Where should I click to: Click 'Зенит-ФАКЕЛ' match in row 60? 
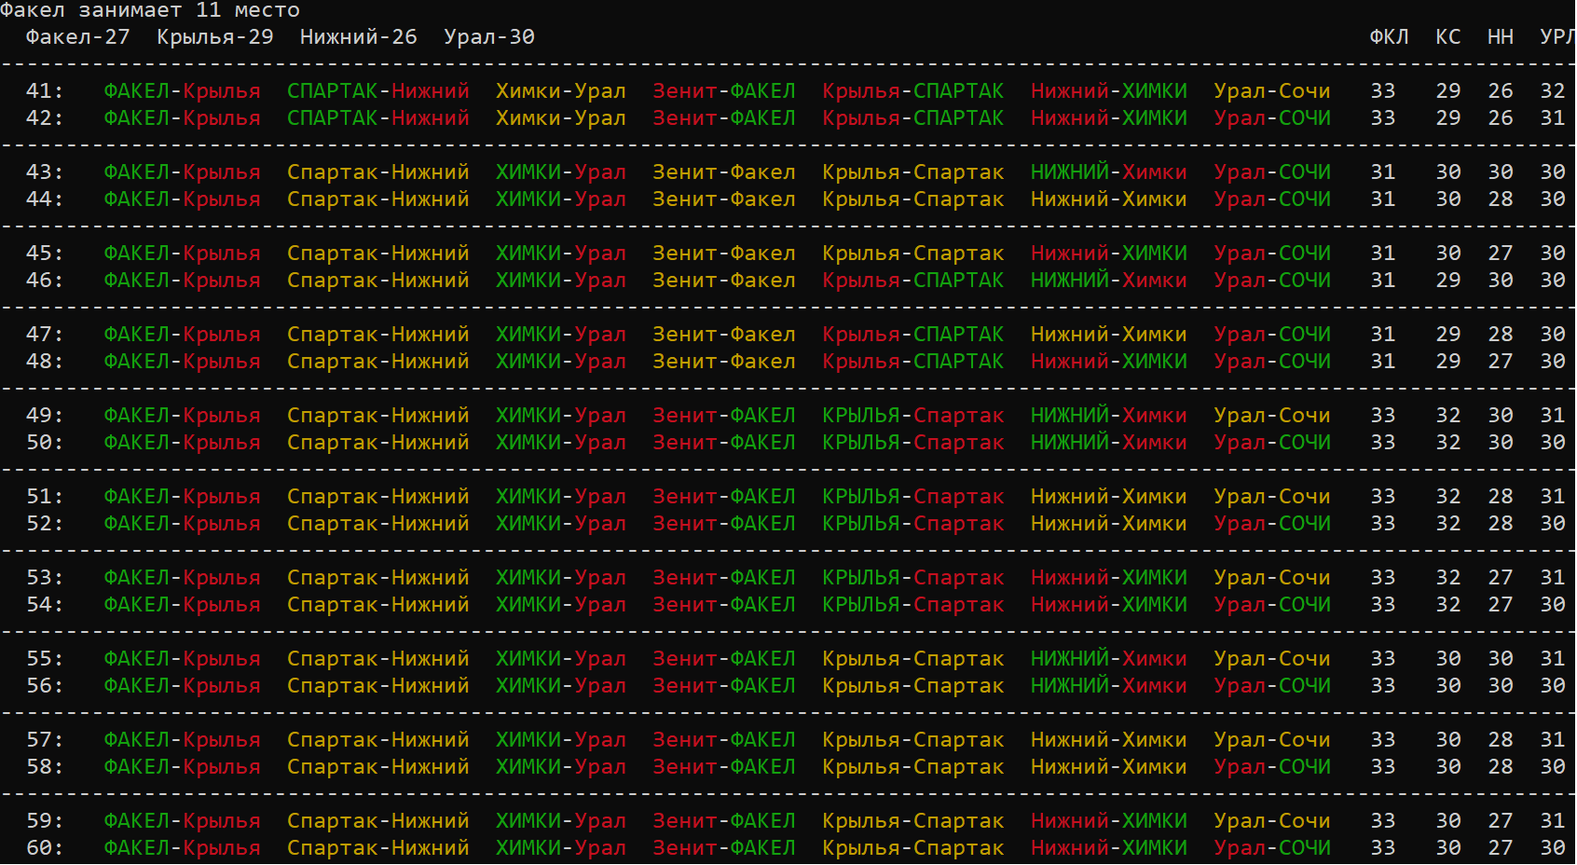(x=724, y=848)
